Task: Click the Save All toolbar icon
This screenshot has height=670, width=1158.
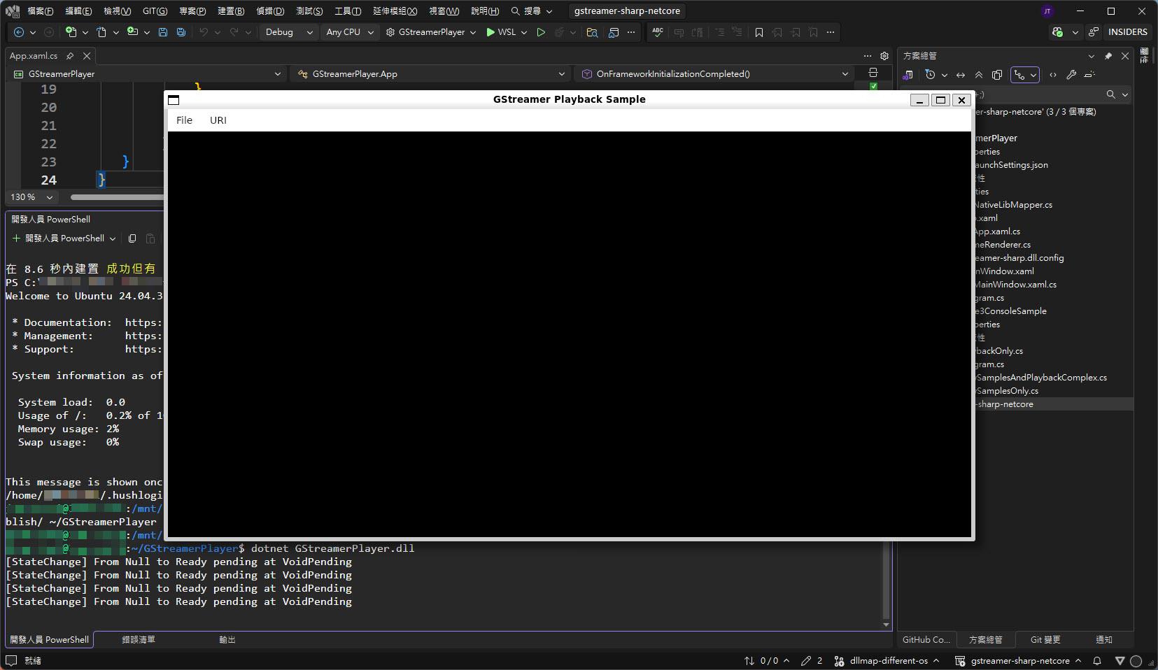Action: [181, 32]
